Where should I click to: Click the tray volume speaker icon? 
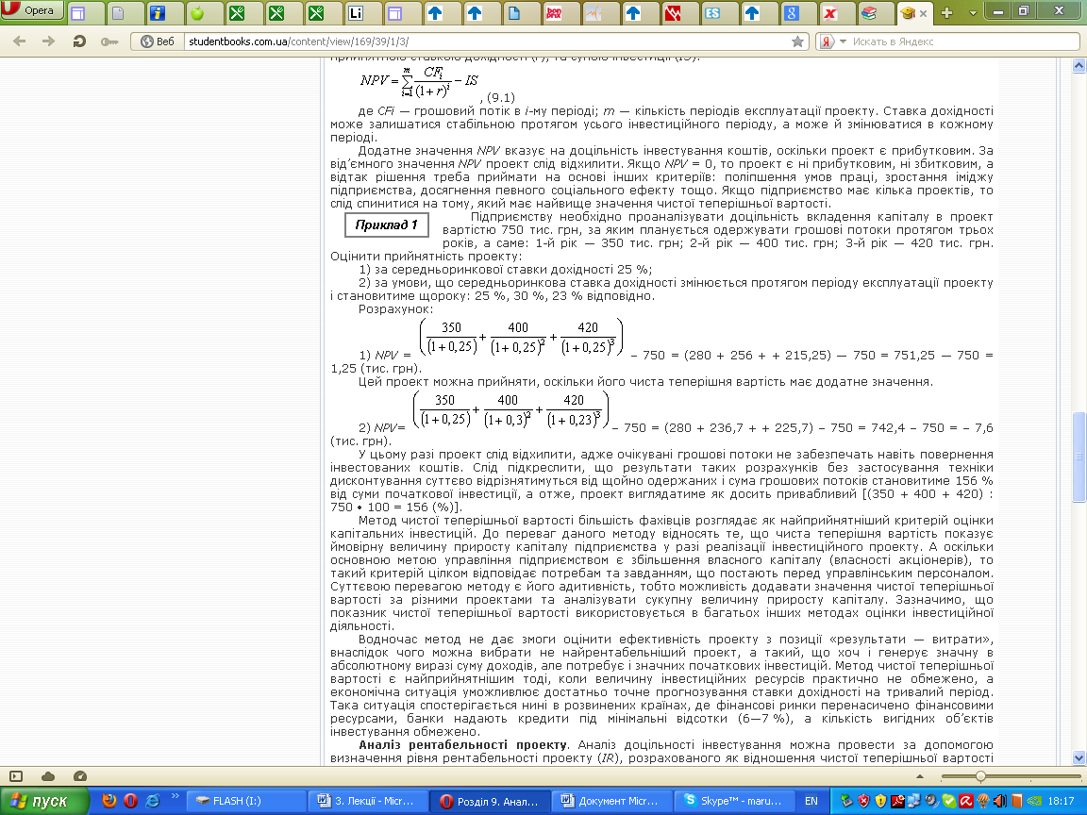click(1000, 801)
